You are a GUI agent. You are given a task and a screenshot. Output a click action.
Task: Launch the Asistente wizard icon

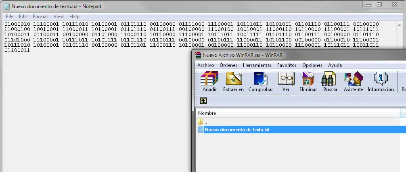click(354, 79)
